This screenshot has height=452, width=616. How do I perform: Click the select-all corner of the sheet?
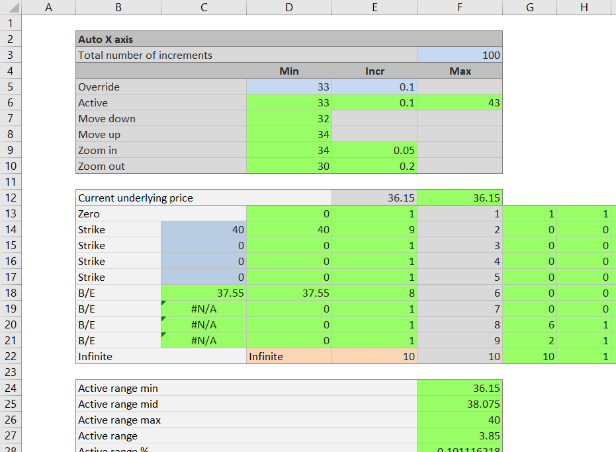pyautogui.click(x=11, y=7)
